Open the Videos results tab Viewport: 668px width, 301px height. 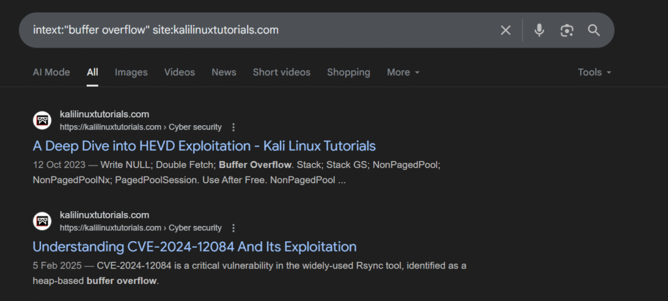click(x=179, y=72)
